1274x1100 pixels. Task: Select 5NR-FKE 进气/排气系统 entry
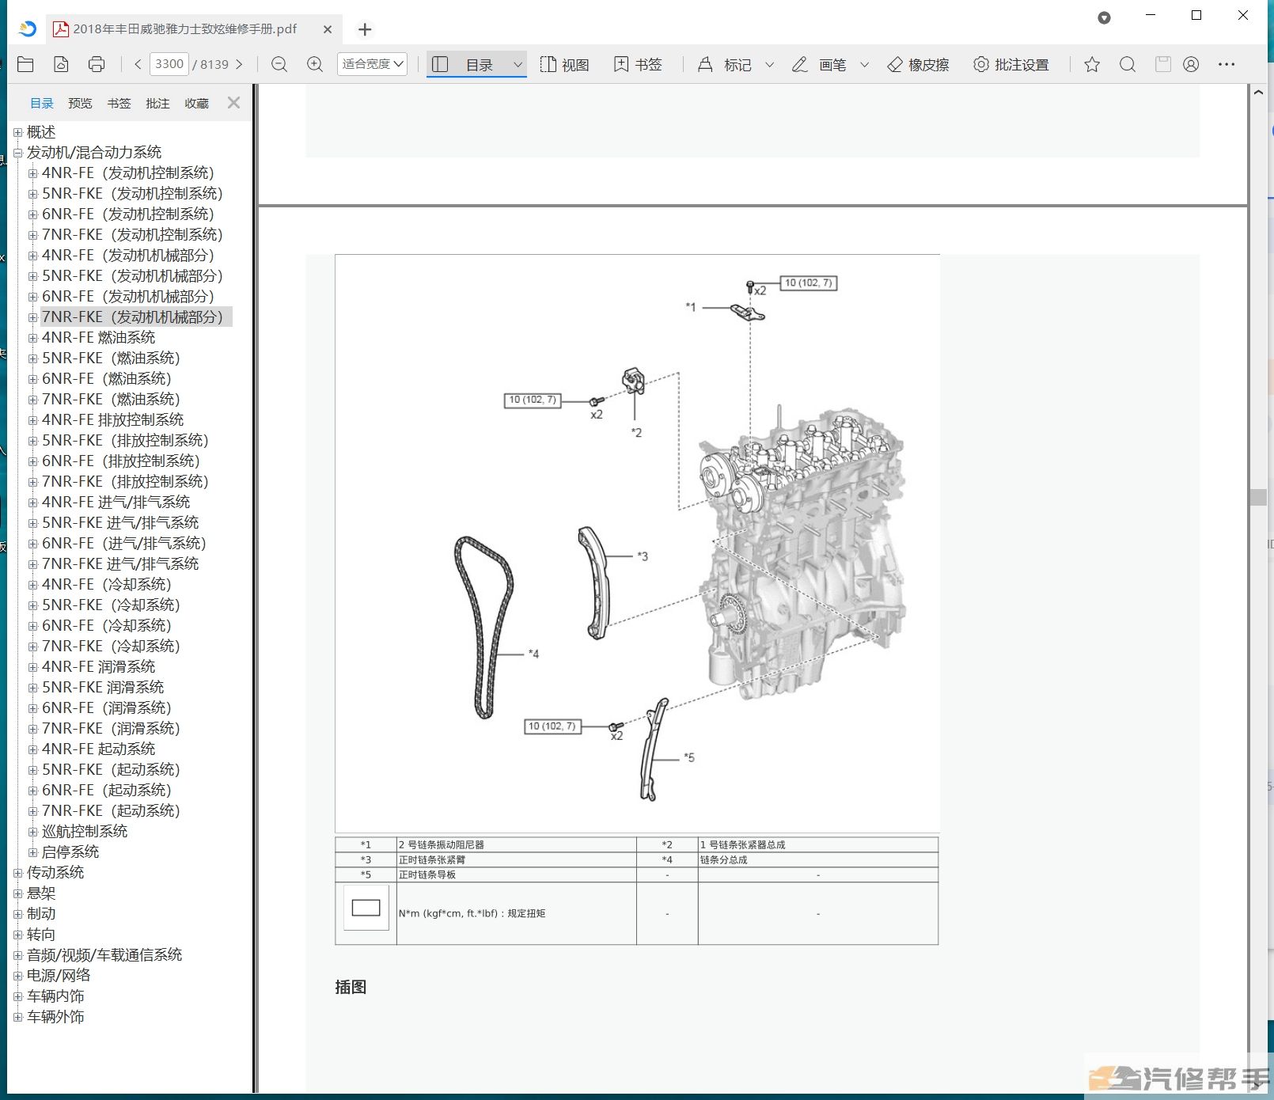click(120, 523)
